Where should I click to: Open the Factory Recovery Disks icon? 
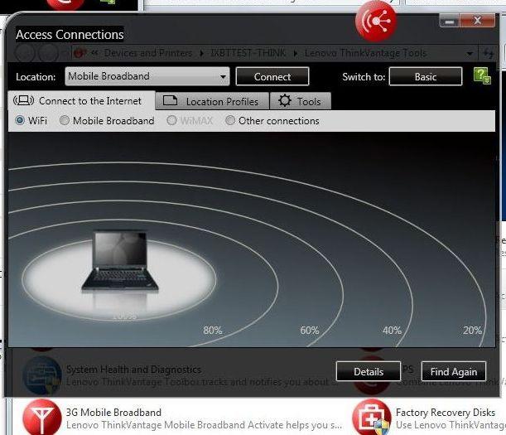pyautogui.click(x=372, y=418)
